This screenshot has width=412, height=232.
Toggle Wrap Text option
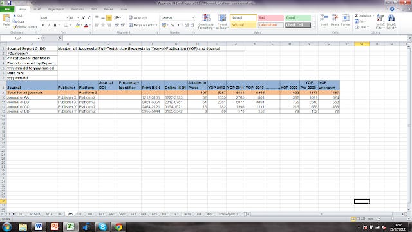click(x=138, y=17)
